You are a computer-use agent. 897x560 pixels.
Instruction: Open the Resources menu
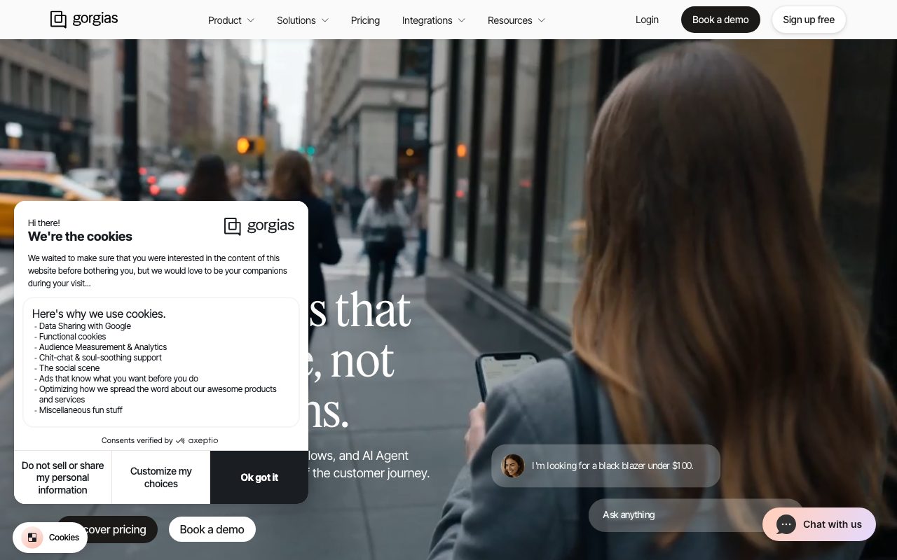[x=516, y=20]
